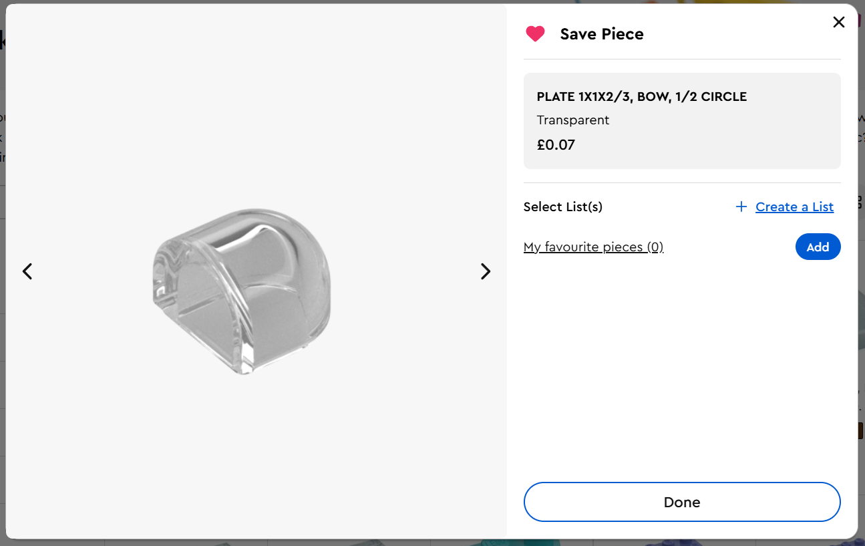Select the PLATE 1X1X2/3, BOW, 1/2 CIRCLE title
The image size is (865, 546).
click(642, 97)
